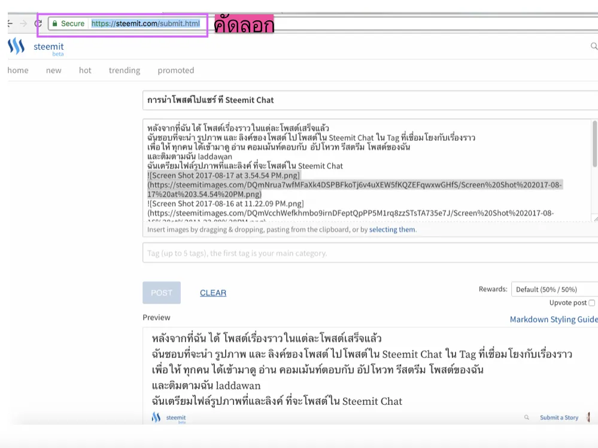Open the new tab
Screen dimensions: 598x448
tap(54, 70)
